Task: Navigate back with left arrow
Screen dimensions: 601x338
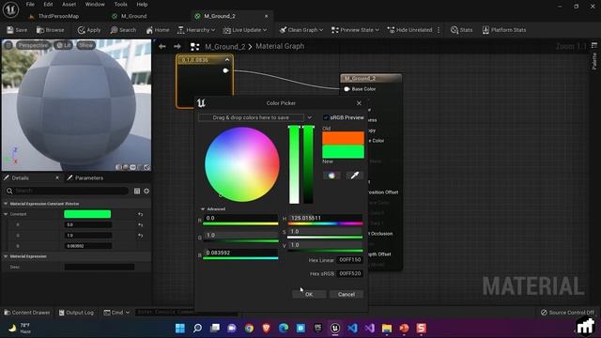Action: click(162, 46)
